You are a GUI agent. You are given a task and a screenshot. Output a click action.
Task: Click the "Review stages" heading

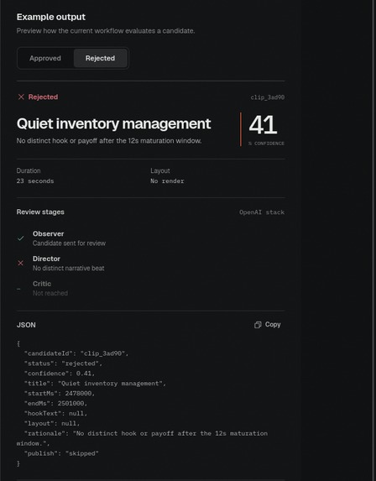40,212
